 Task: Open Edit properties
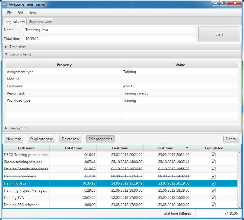tap(100, 139)
